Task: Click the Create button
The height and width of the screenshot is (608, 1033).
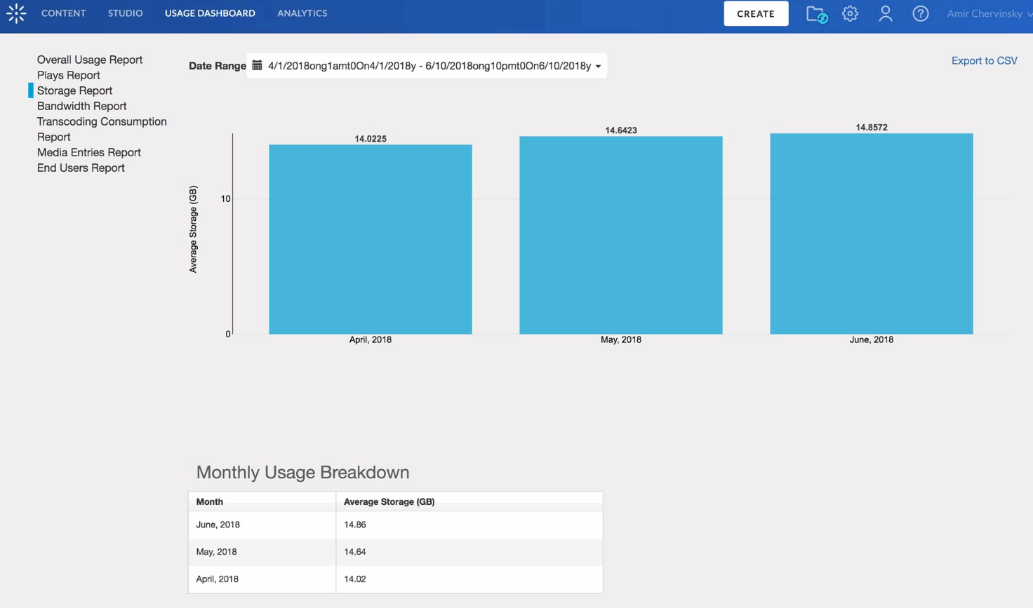Action: click(x=756, y=13)
